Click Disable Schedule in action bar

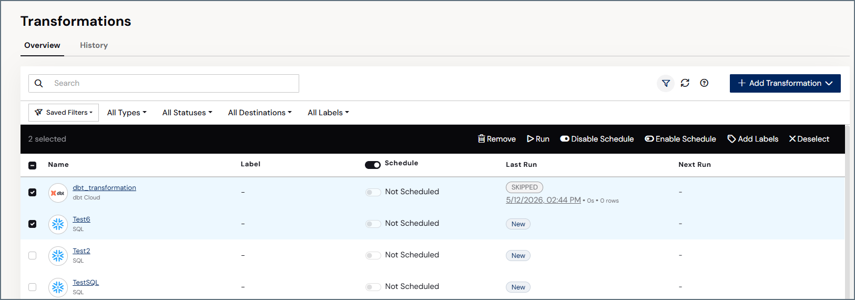[597, 139]
